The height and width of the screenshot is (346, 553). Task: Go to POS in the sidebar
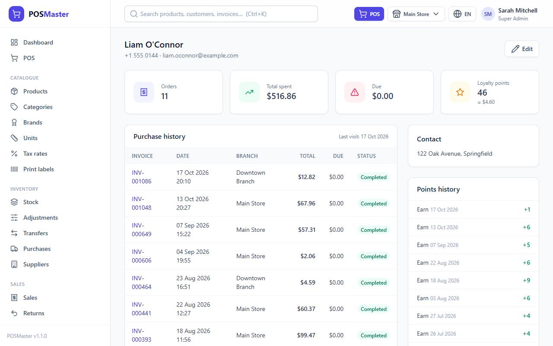tap(55, 58)
